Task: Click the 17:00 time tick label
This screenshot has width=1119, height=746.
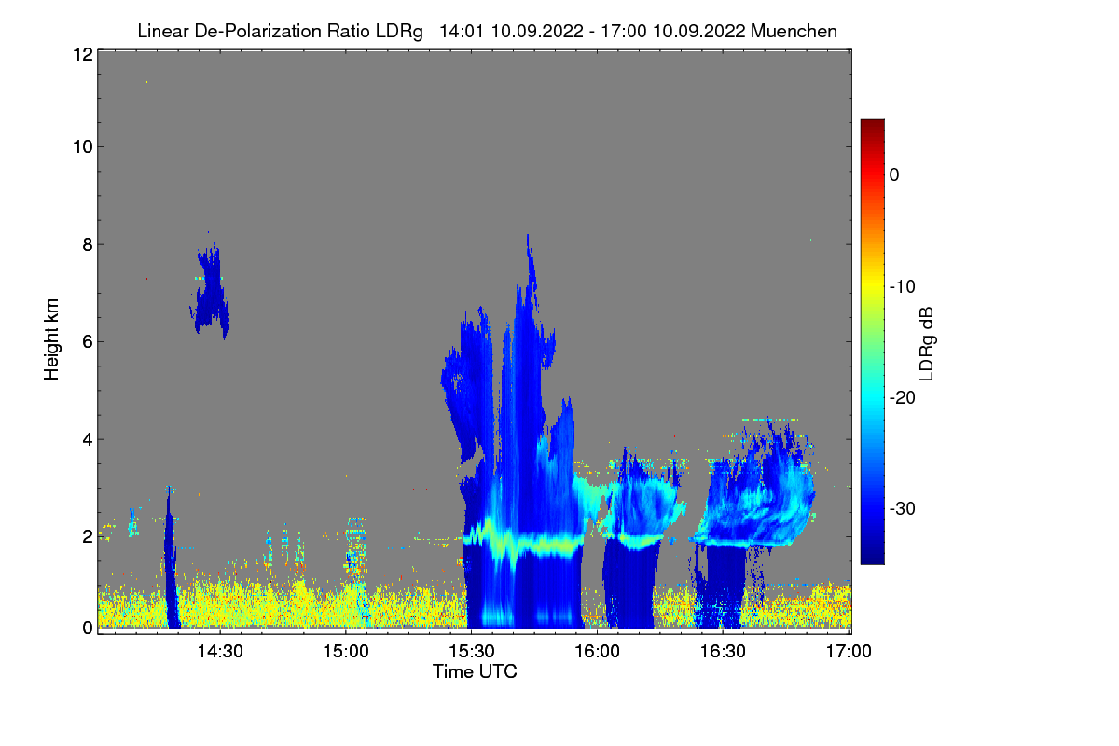Action: pyautogui.click(x=850, y=652)
